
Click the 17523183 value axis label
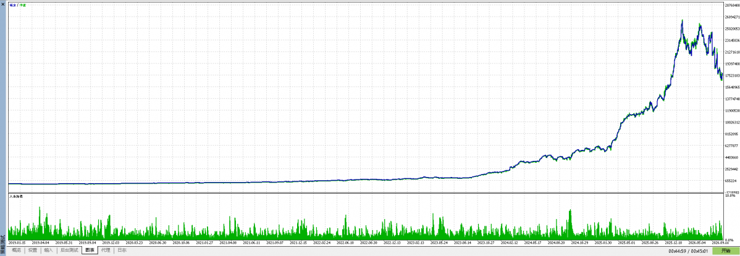tap(732, 75)
